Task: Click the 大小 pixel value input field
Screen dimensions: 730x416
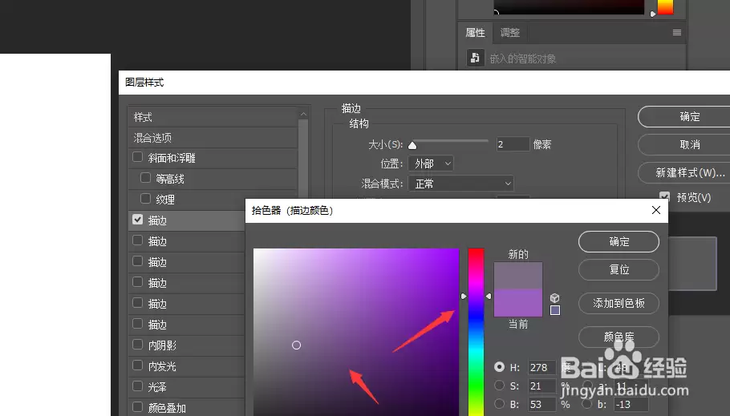Action: point(513,144)
